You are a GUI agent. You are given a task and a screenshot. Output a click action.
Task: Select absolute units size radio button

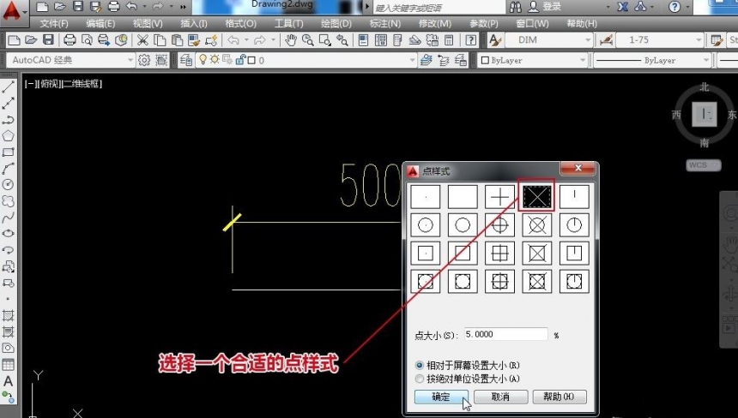[x=420, y=378]
